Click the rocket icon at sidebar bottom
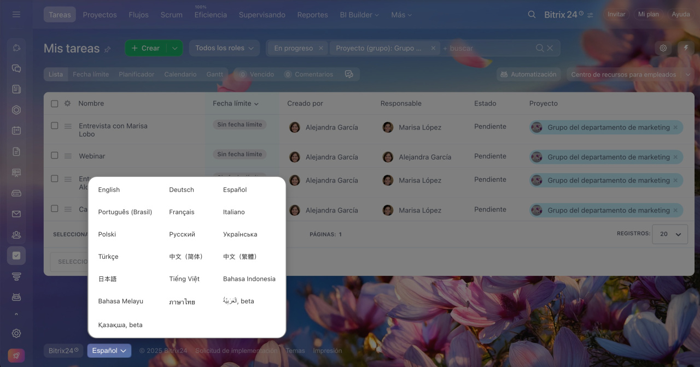Screen dimensions: 700x367 (16, 356)
